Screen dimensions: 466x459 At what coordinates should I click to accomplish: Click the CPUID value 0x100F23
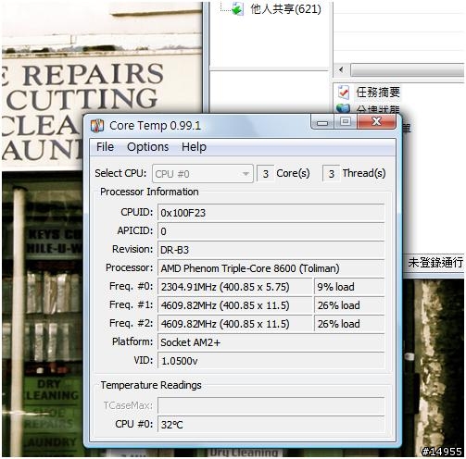[x=271, y=213]
